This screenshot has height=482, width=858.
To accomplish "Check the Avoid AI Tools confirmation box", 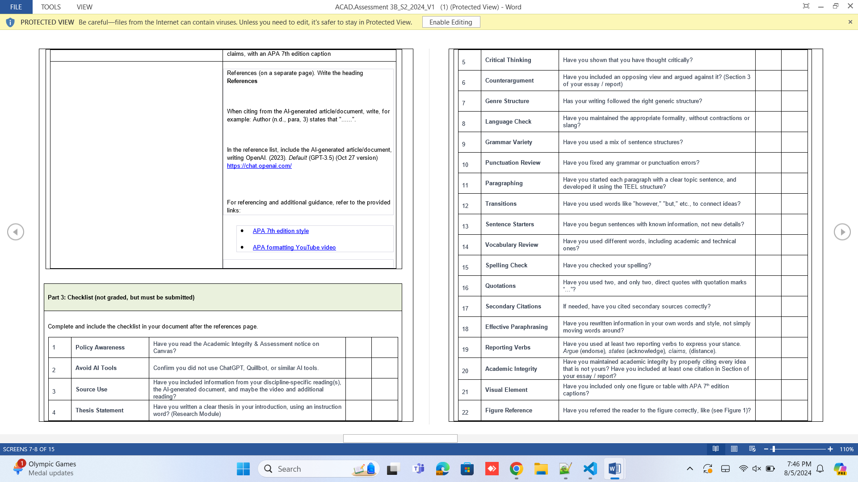I will [357, 368].
